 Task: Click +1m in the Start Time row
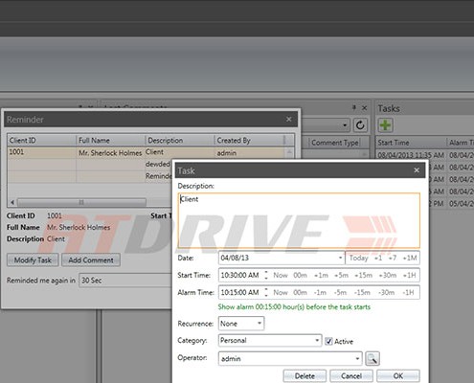(x=321, y=275)
